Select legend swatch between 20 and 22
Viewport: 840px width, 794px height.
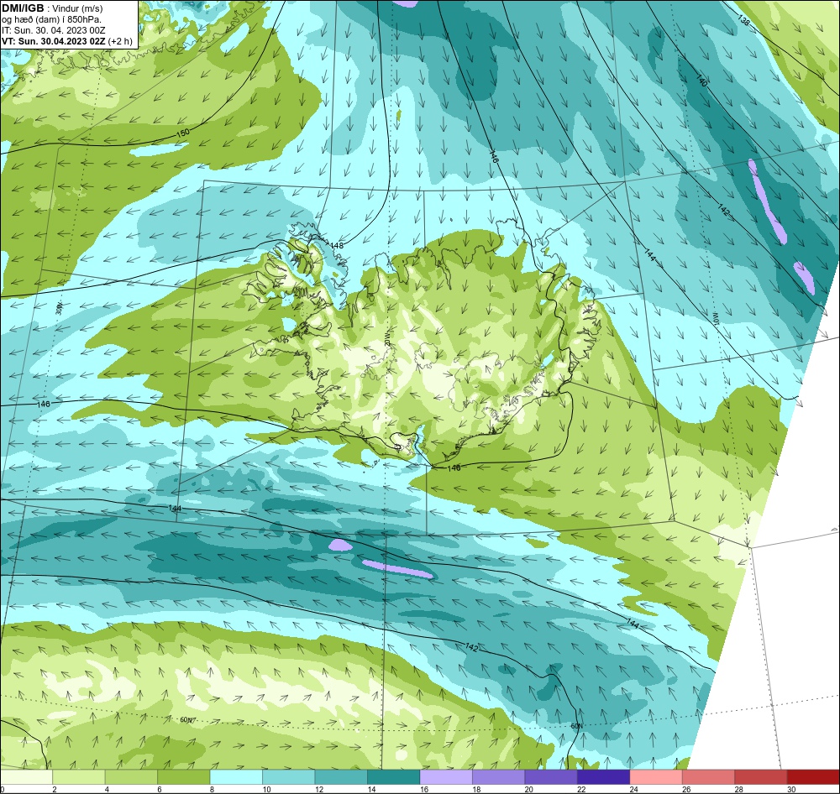click(551, 777)
